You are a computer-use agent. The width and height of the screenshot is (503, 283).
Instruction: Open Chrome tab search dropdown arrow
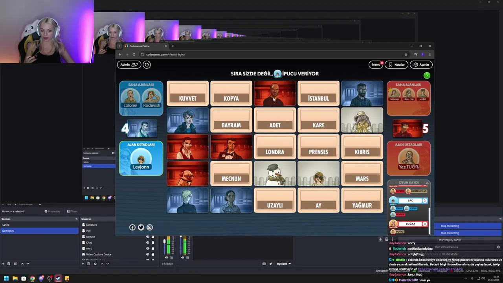119,46
